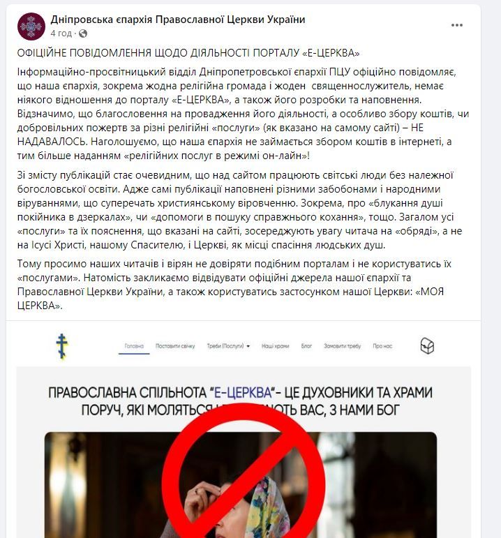Screen dimensions: 501x538
Task: Open the Про нас page
Action: pyautogui.click(x=382, y=346)
